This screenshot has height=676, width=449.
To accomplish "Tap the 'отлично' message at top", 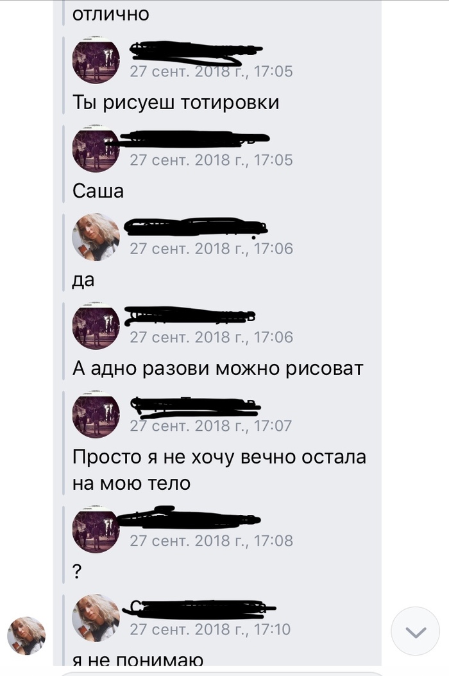I will (x=111, y=14).
